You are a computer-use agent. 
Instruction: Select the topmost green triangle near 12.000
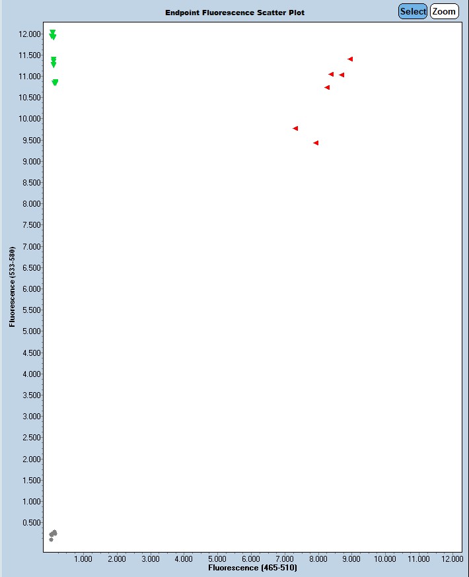52,32
